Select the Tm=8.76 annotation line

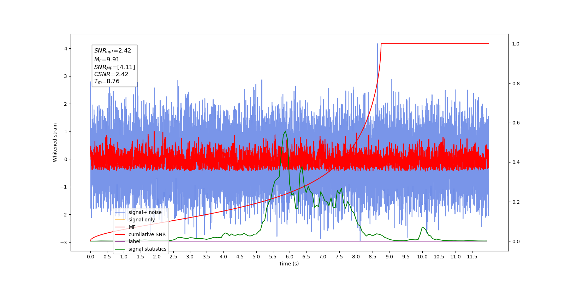pyautogui.click(x=107, y=81)
